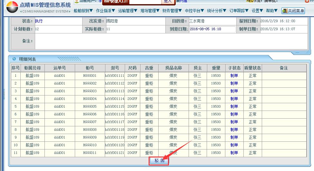The height and width of the screenshot is (171, 314).
Task: Click the ERP快捷入口 input box
Action: pos(145,2)
